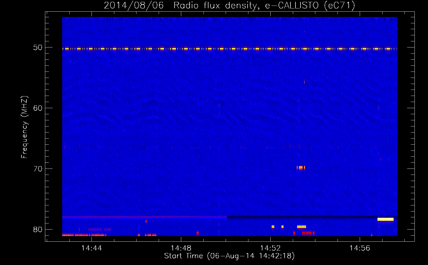
Task: Click the 14:48 time tick label
Action: tap(181, 248)
